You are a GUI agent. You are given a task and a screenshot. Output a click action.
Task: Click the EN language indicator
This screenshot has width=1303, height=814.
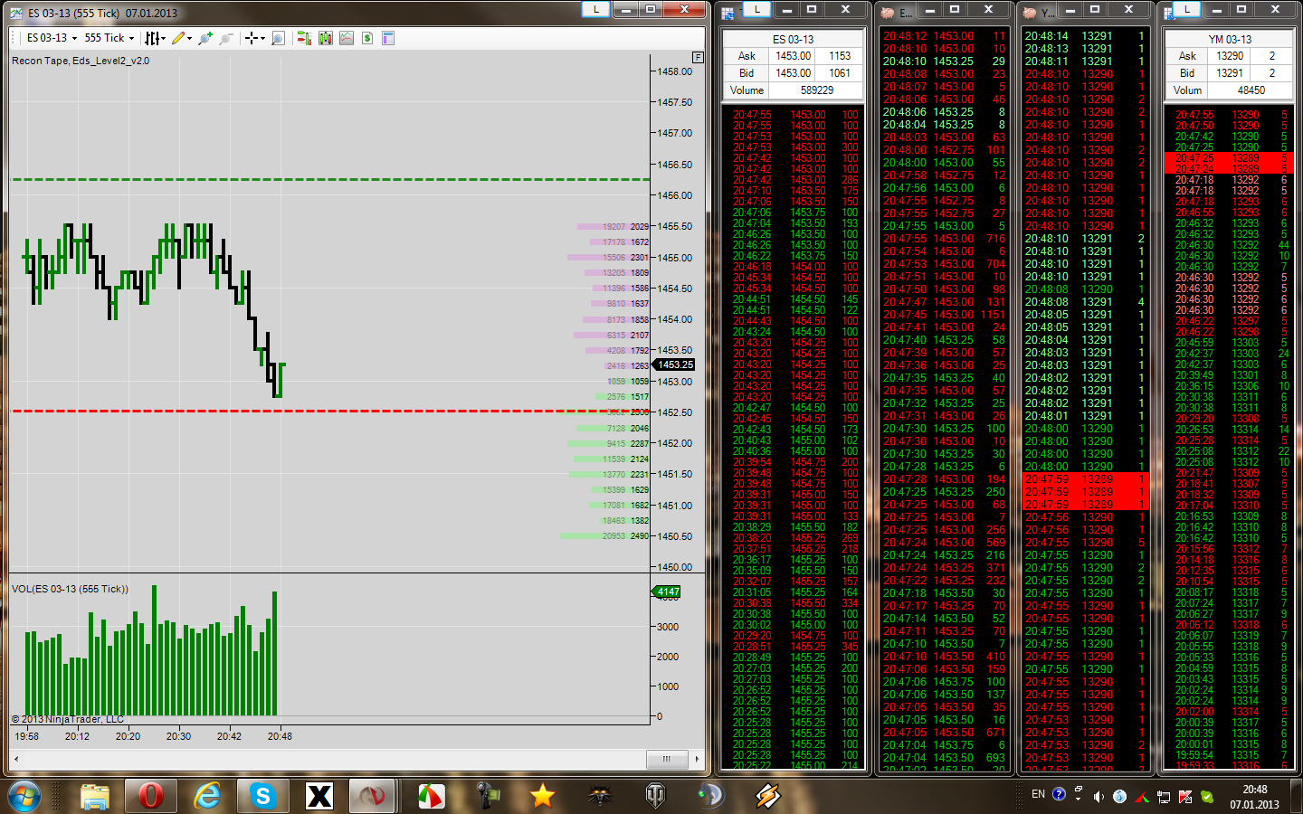[1038, 794]
